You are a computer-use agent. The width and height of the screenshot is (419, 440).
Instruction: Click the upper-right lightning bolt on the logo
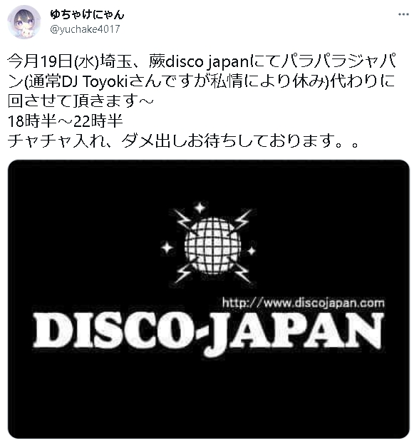click(244, 219)
